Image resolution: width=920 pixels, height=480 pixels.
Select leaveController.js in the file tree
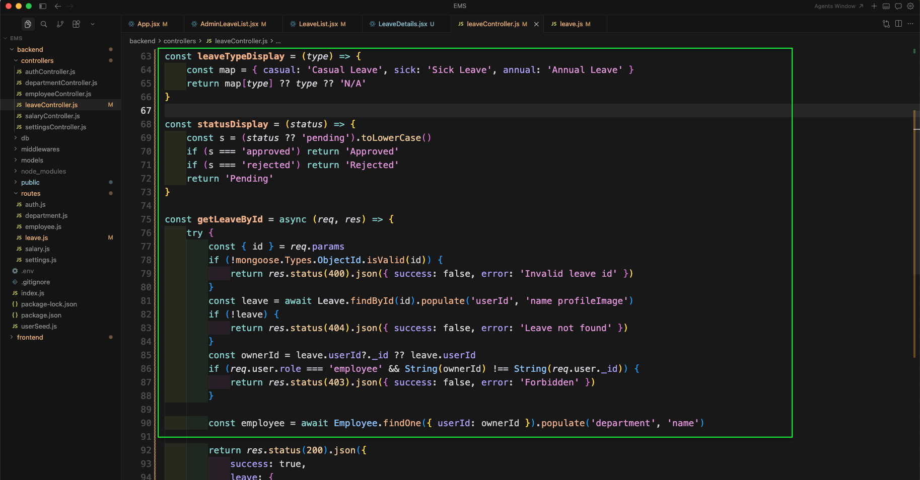[x=60, y=105]
